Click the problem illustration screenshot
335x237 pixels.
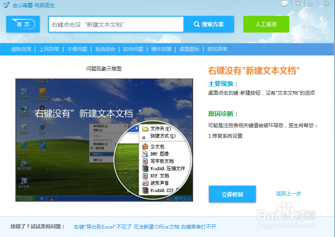(104, 140)
